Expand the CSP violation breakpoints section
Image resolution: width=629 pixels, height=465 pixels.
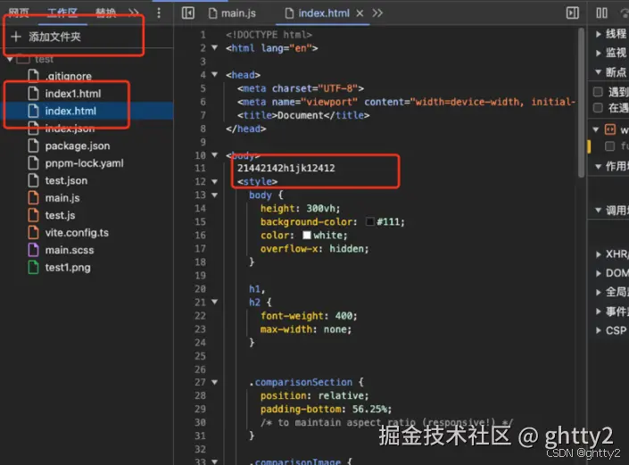(x=599, y=330)
